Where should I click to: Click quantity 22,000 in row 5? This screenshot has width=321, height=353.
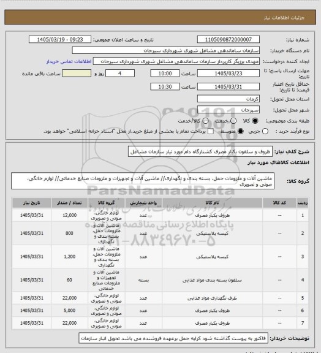tap(70, 298)
